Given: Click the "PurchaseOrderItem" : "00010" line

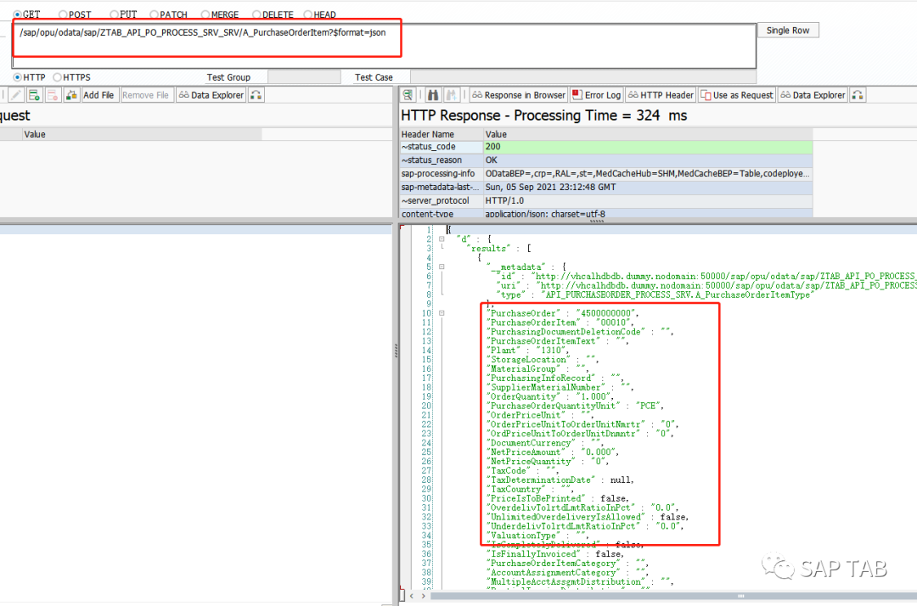Looking at the screenshot, I should tap(560, 323).
